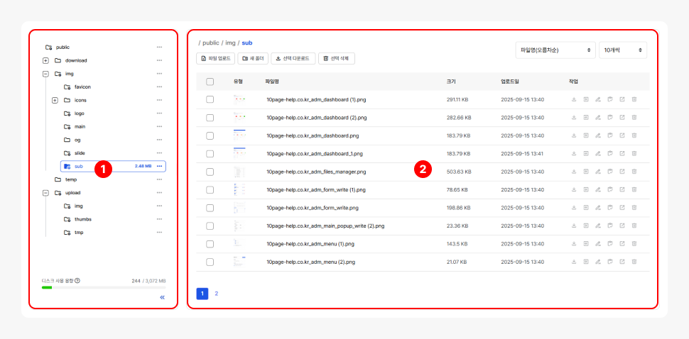Image resolution: width=689 pixels, height=339 pixels.
Task: Go to page 2 of the file list
Action: tap(217, 294)
